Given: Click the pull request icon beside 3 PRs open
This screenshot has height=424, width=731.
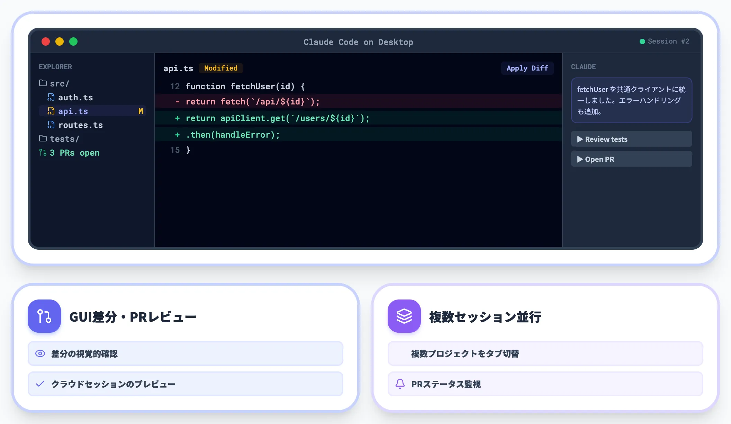Looking at the screenshot, I should click(x=43, y=153).
